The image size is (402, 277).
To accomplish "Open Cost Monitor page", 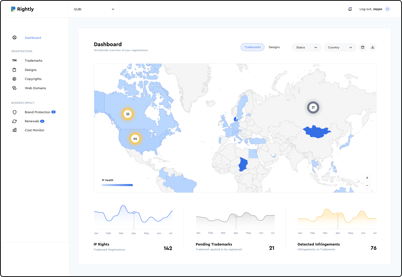I will click(x=35, y=130).
